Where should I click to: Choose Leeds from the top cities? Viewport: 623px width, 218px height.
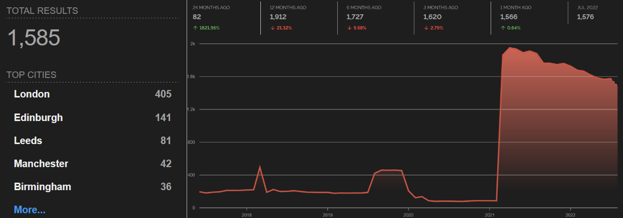tap(28, 141)
